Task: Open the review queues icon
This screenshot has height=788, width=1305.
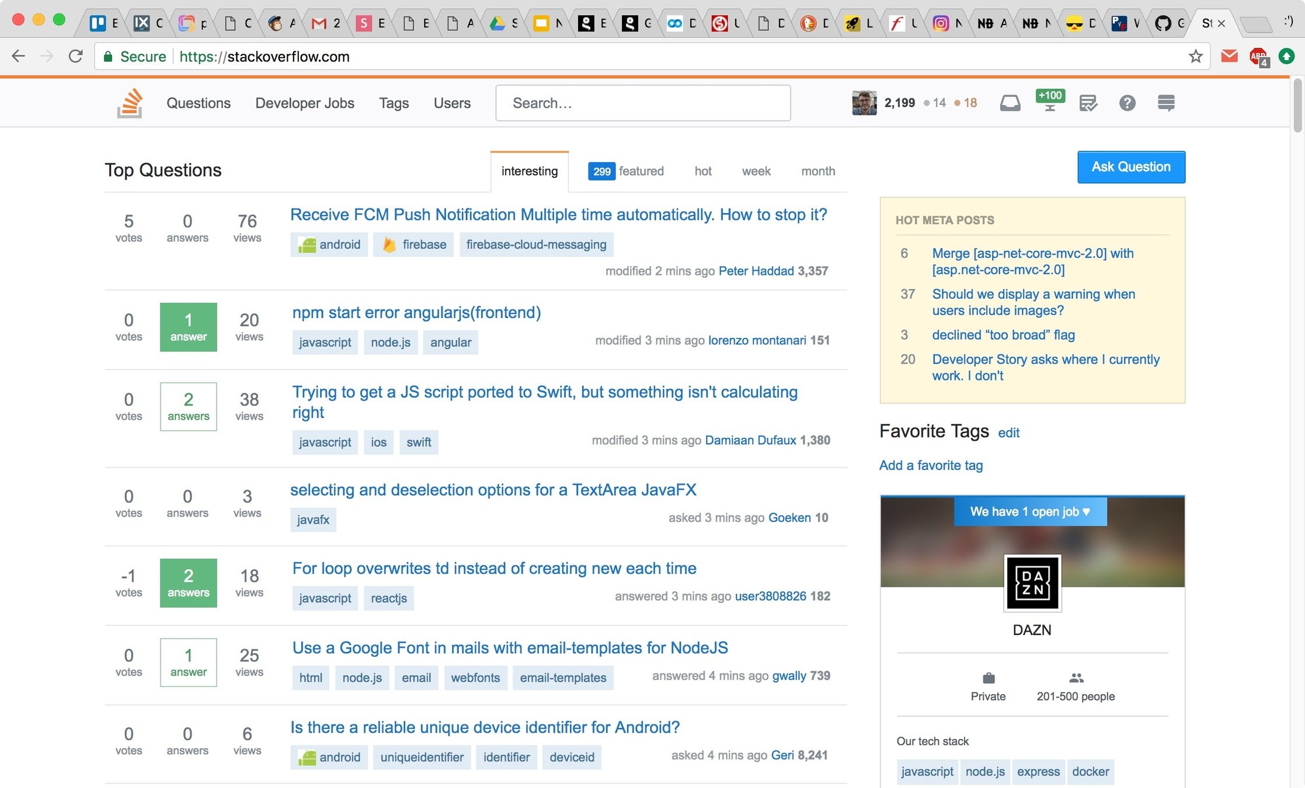Action: (x=1088, y=103)
